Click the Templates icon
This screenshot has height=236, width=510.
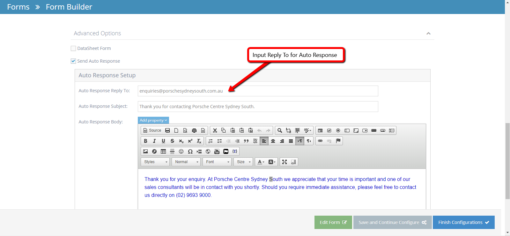pyautogui.click(x=203, y=130)
